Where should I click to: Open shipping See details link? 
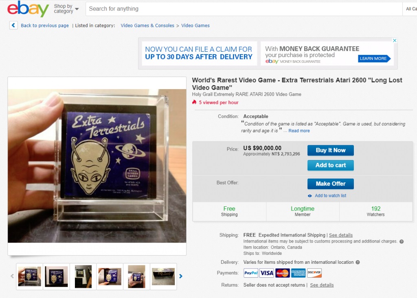point(341,235)
